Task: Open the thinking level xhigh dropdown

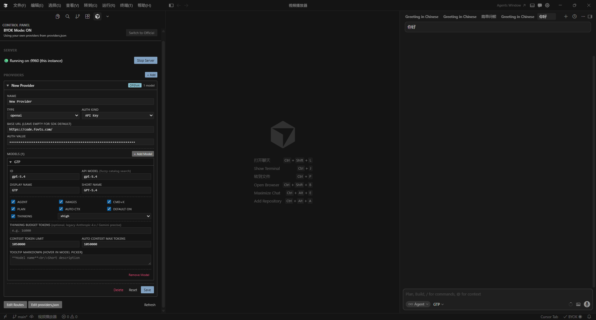Action: tap(104, 216)
